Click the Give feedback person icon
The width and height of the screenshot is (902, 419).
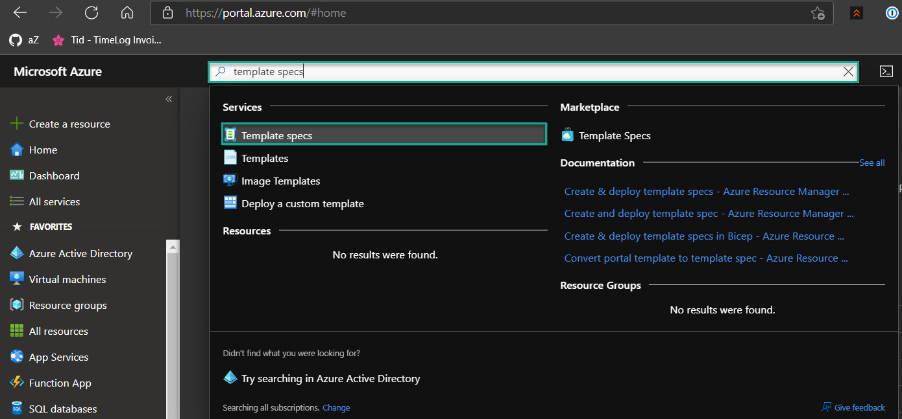click(x=826, y=407)
